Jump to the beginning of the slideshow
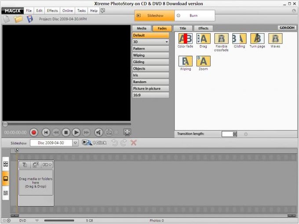 pyautogui.click(x=46, y=132)
